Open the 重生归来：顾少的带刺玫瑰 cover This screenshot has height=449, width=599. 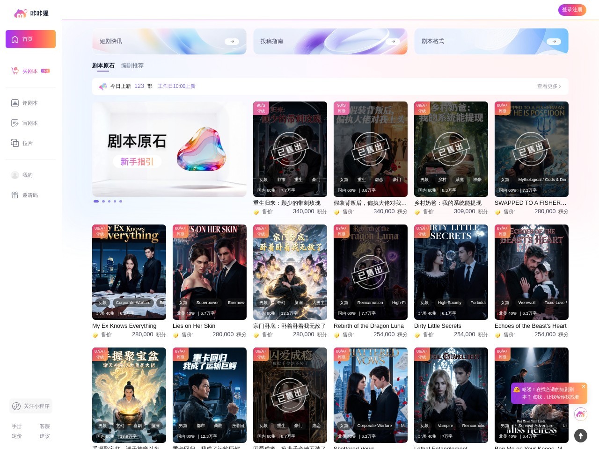(290, 149)
